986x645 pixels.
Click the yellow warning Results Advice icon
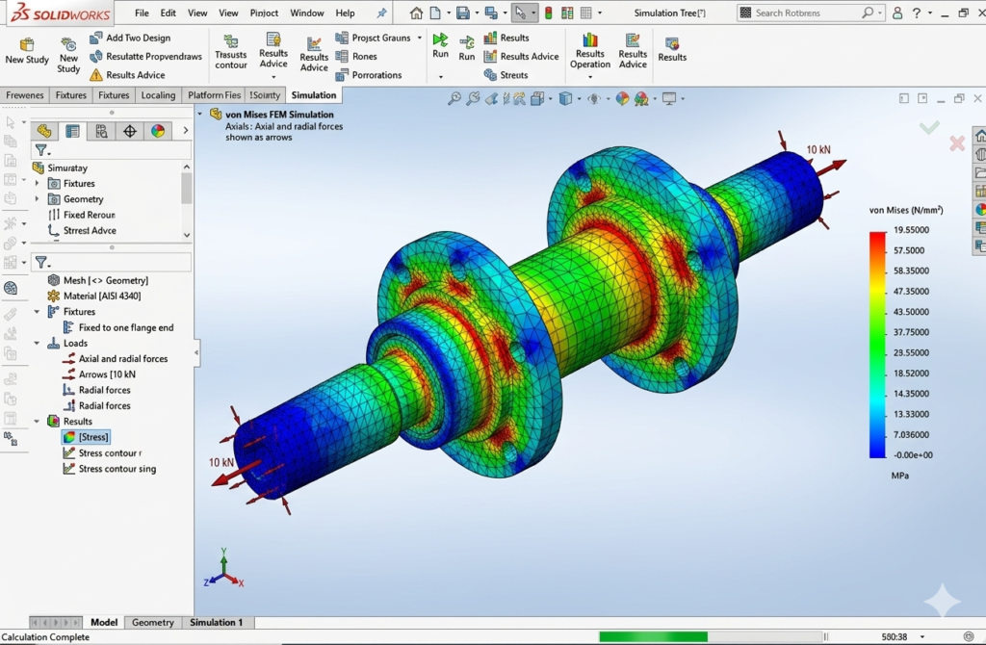(x=96, y=75)
